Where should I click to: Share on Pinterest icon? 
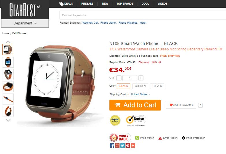pyautogui.click(x=128, y=146)
